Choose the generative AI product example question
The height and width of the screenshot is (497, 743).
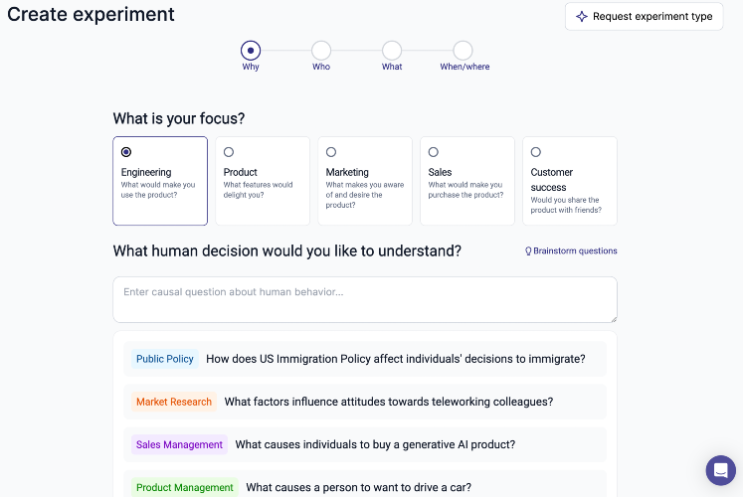tap(375, 444)
